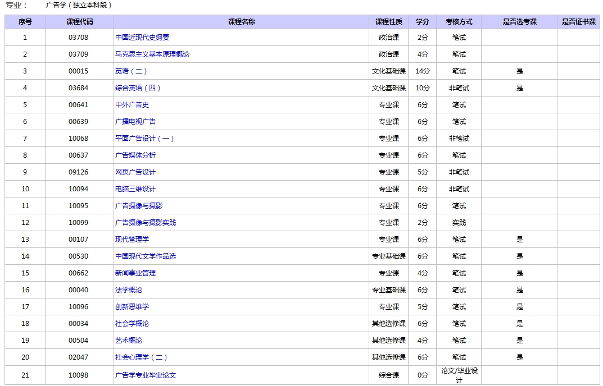Select course code 10095
The width and height of the screenshot is (603, 386).
tap(79, 206)
